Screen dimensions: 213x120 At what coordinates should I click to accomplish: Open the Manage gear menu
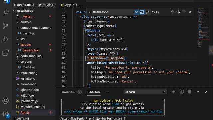click(6, 114)
